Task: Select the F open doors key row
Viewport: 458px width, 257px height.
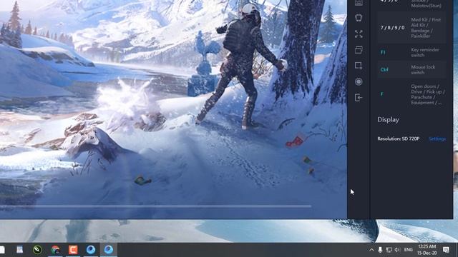Action: pos(411,94)
